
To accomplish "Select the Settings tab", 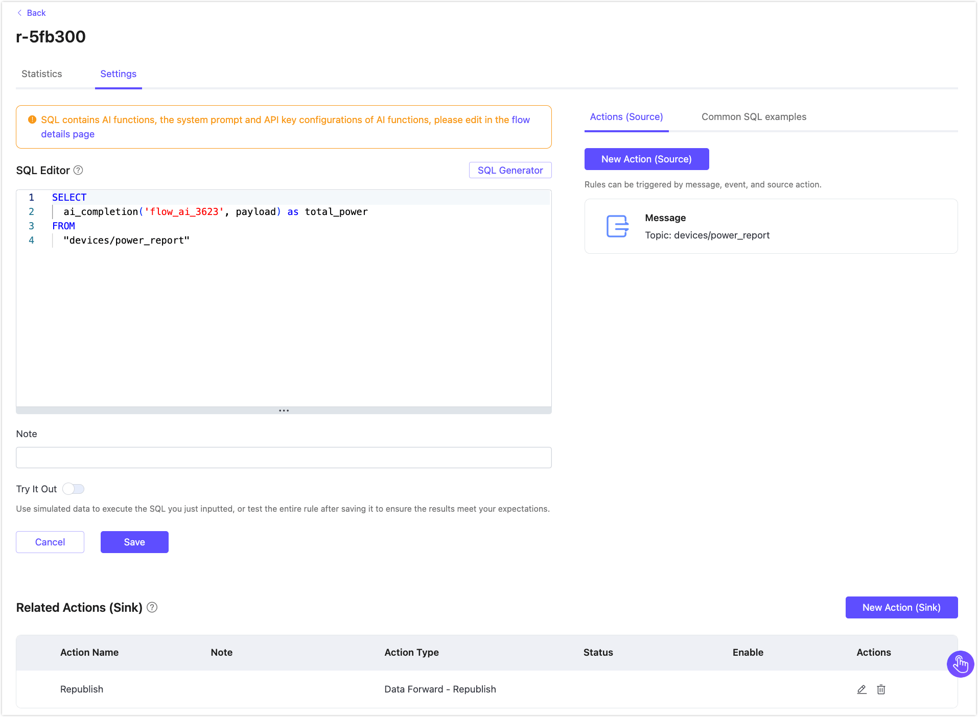I will click(118, 74).
